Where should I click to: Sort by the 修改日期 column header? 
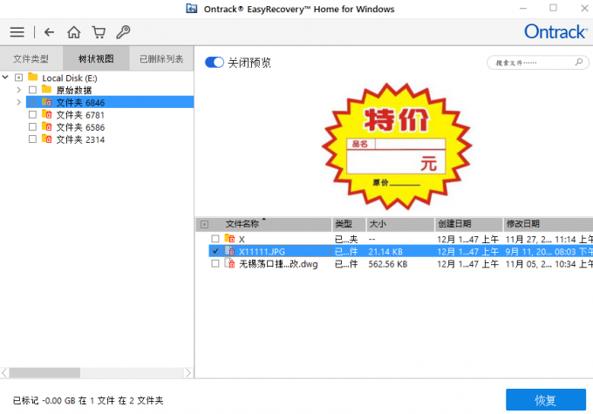click(x=549, y=224)
